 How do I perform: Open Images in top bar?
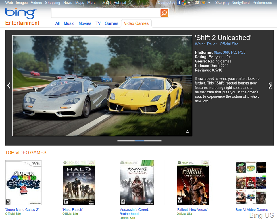coord(22,3)
